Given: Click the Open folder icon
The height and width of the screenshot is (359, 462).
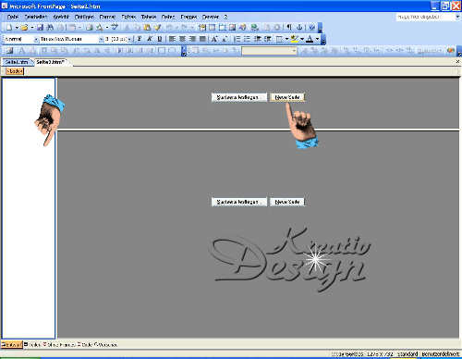Looking at the screenshot, I should coord(24,28).
